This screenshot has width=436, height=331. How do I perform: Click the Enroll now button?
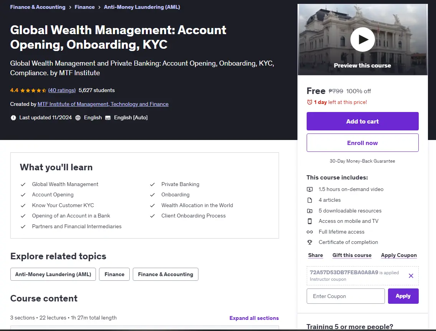tap(362, 143)
